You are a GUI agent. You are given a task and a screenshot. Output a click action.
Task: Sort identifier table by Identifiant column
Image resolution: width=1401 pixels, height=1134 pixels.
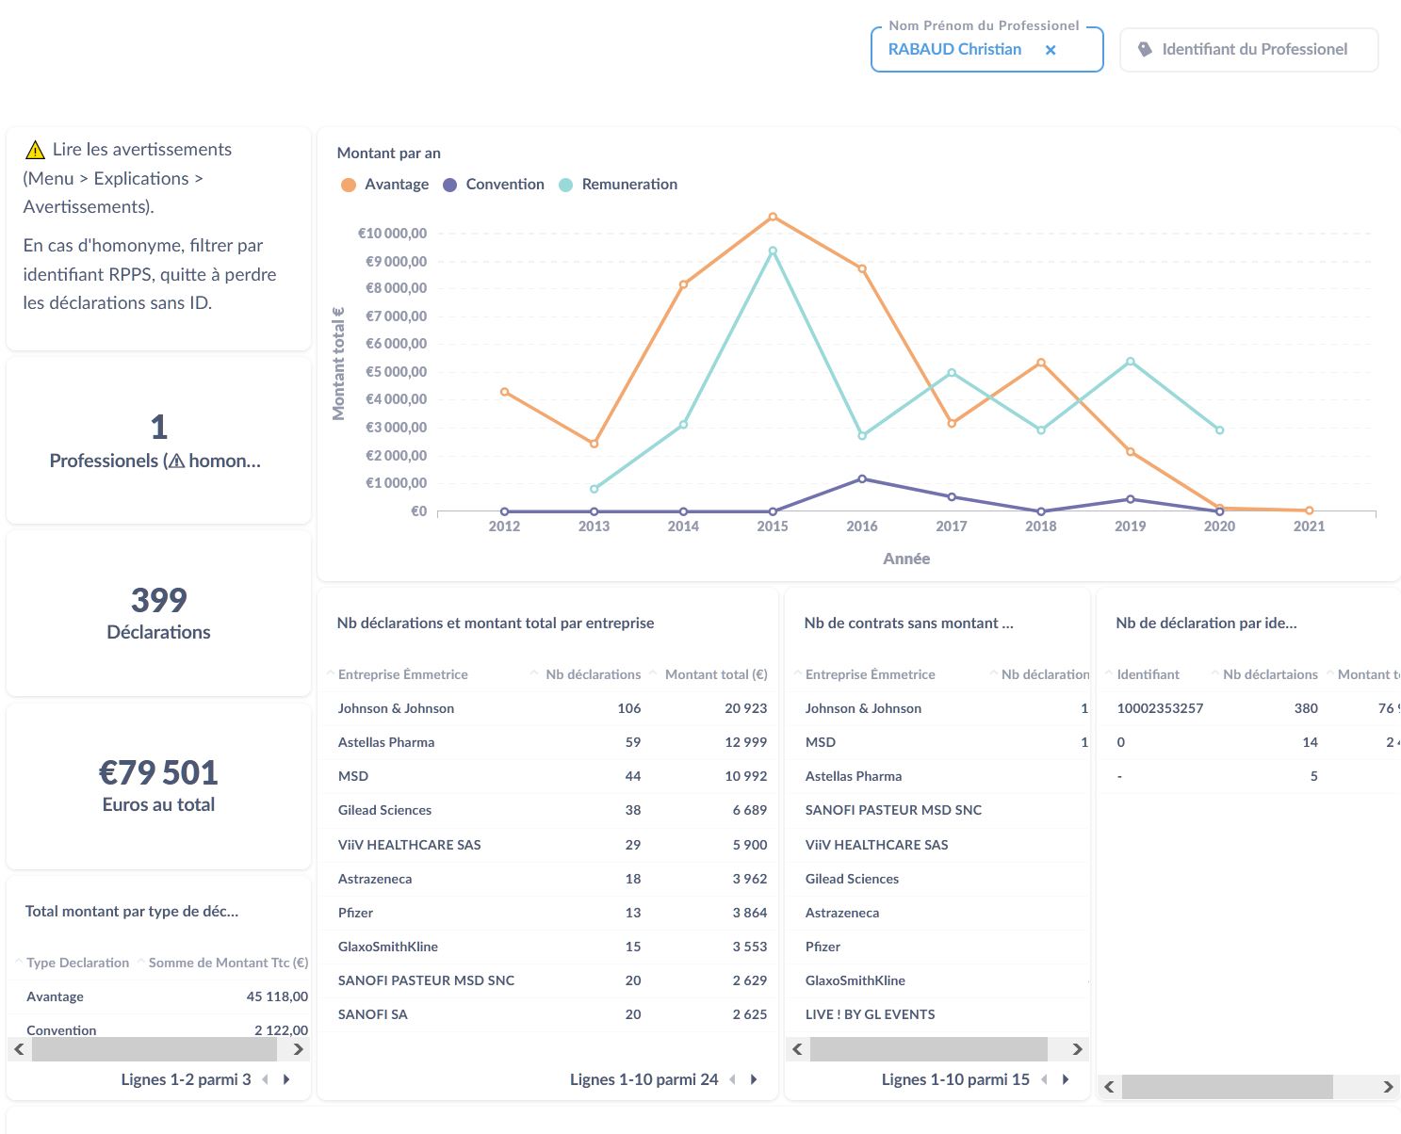[1148, 674]
